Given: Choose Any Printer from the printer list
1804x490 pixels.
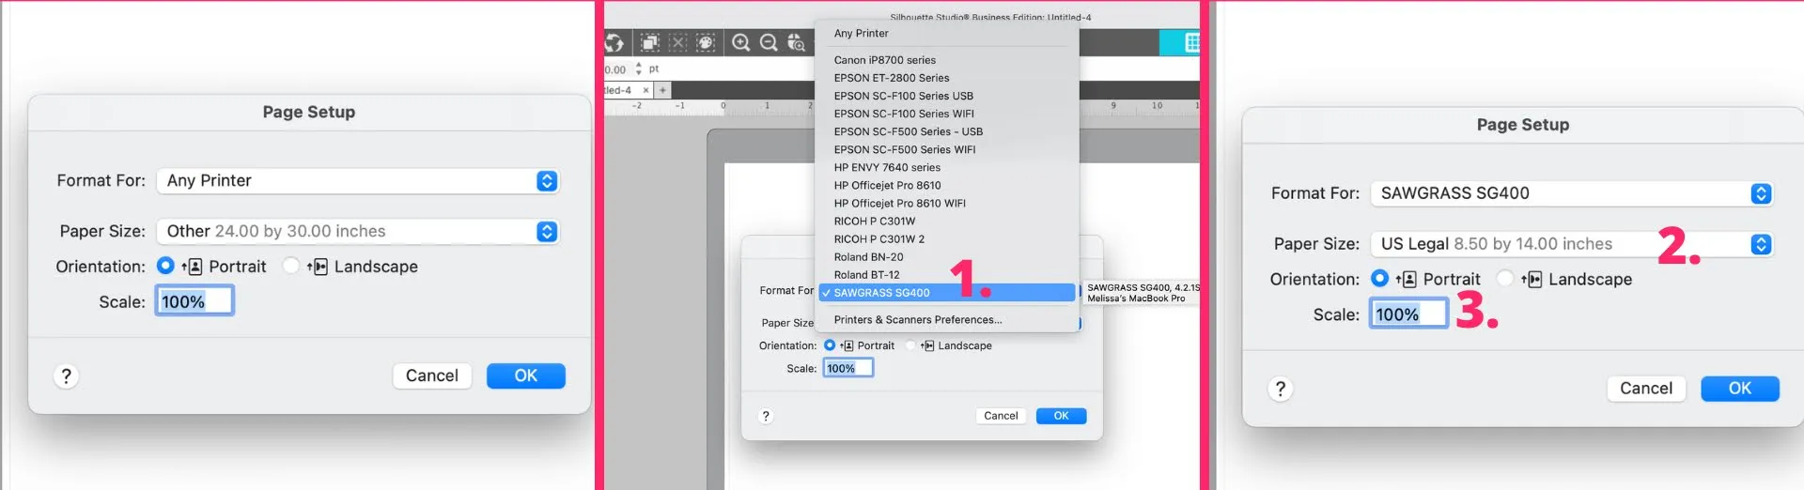Looking at the screenshot, I should (x=947, y=33).
